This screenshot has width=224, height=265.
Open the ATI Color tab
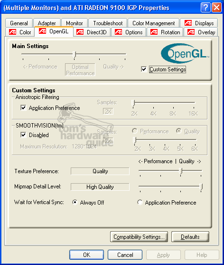coord(20,32)
